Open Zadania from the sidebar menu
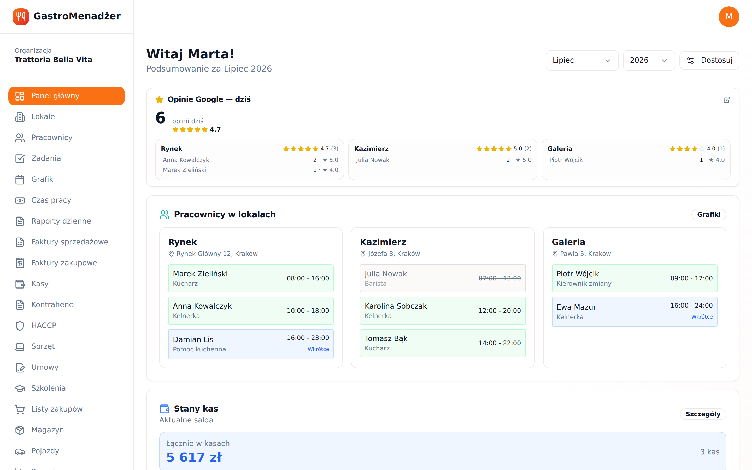The image size is (752, 470). 67,158
